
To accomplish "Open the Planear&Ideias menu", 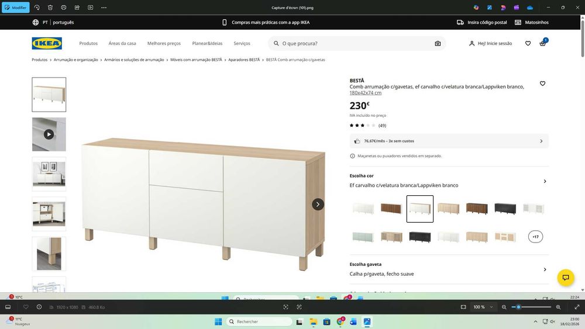I will (207, 43).
